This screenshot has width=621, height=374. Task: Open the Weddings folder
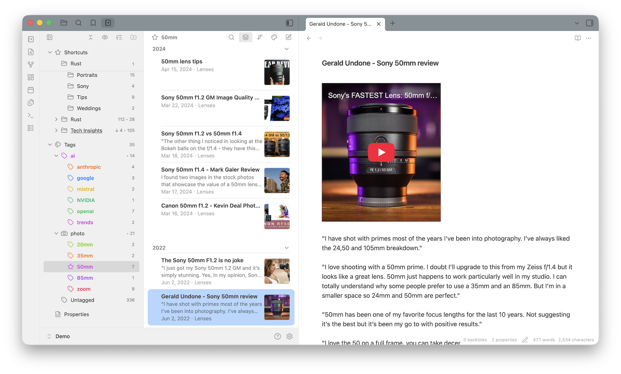[x=92, y=108]
